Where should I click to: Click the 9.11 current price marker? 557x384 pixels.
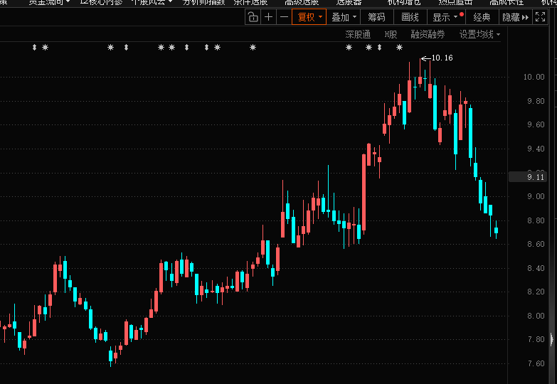pos(536,177)
